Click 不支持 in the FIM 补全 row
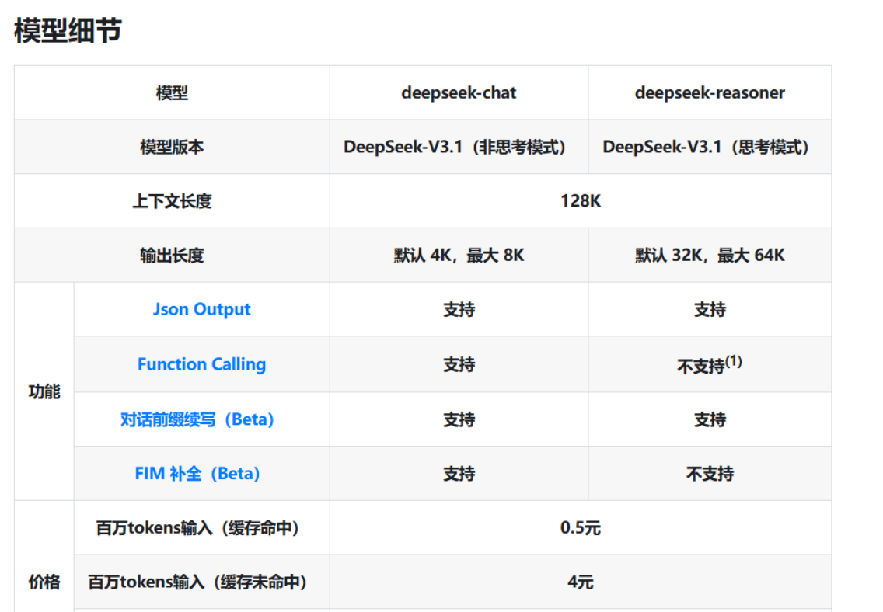The height and width of the screenshot is (612, 883). 710,474
